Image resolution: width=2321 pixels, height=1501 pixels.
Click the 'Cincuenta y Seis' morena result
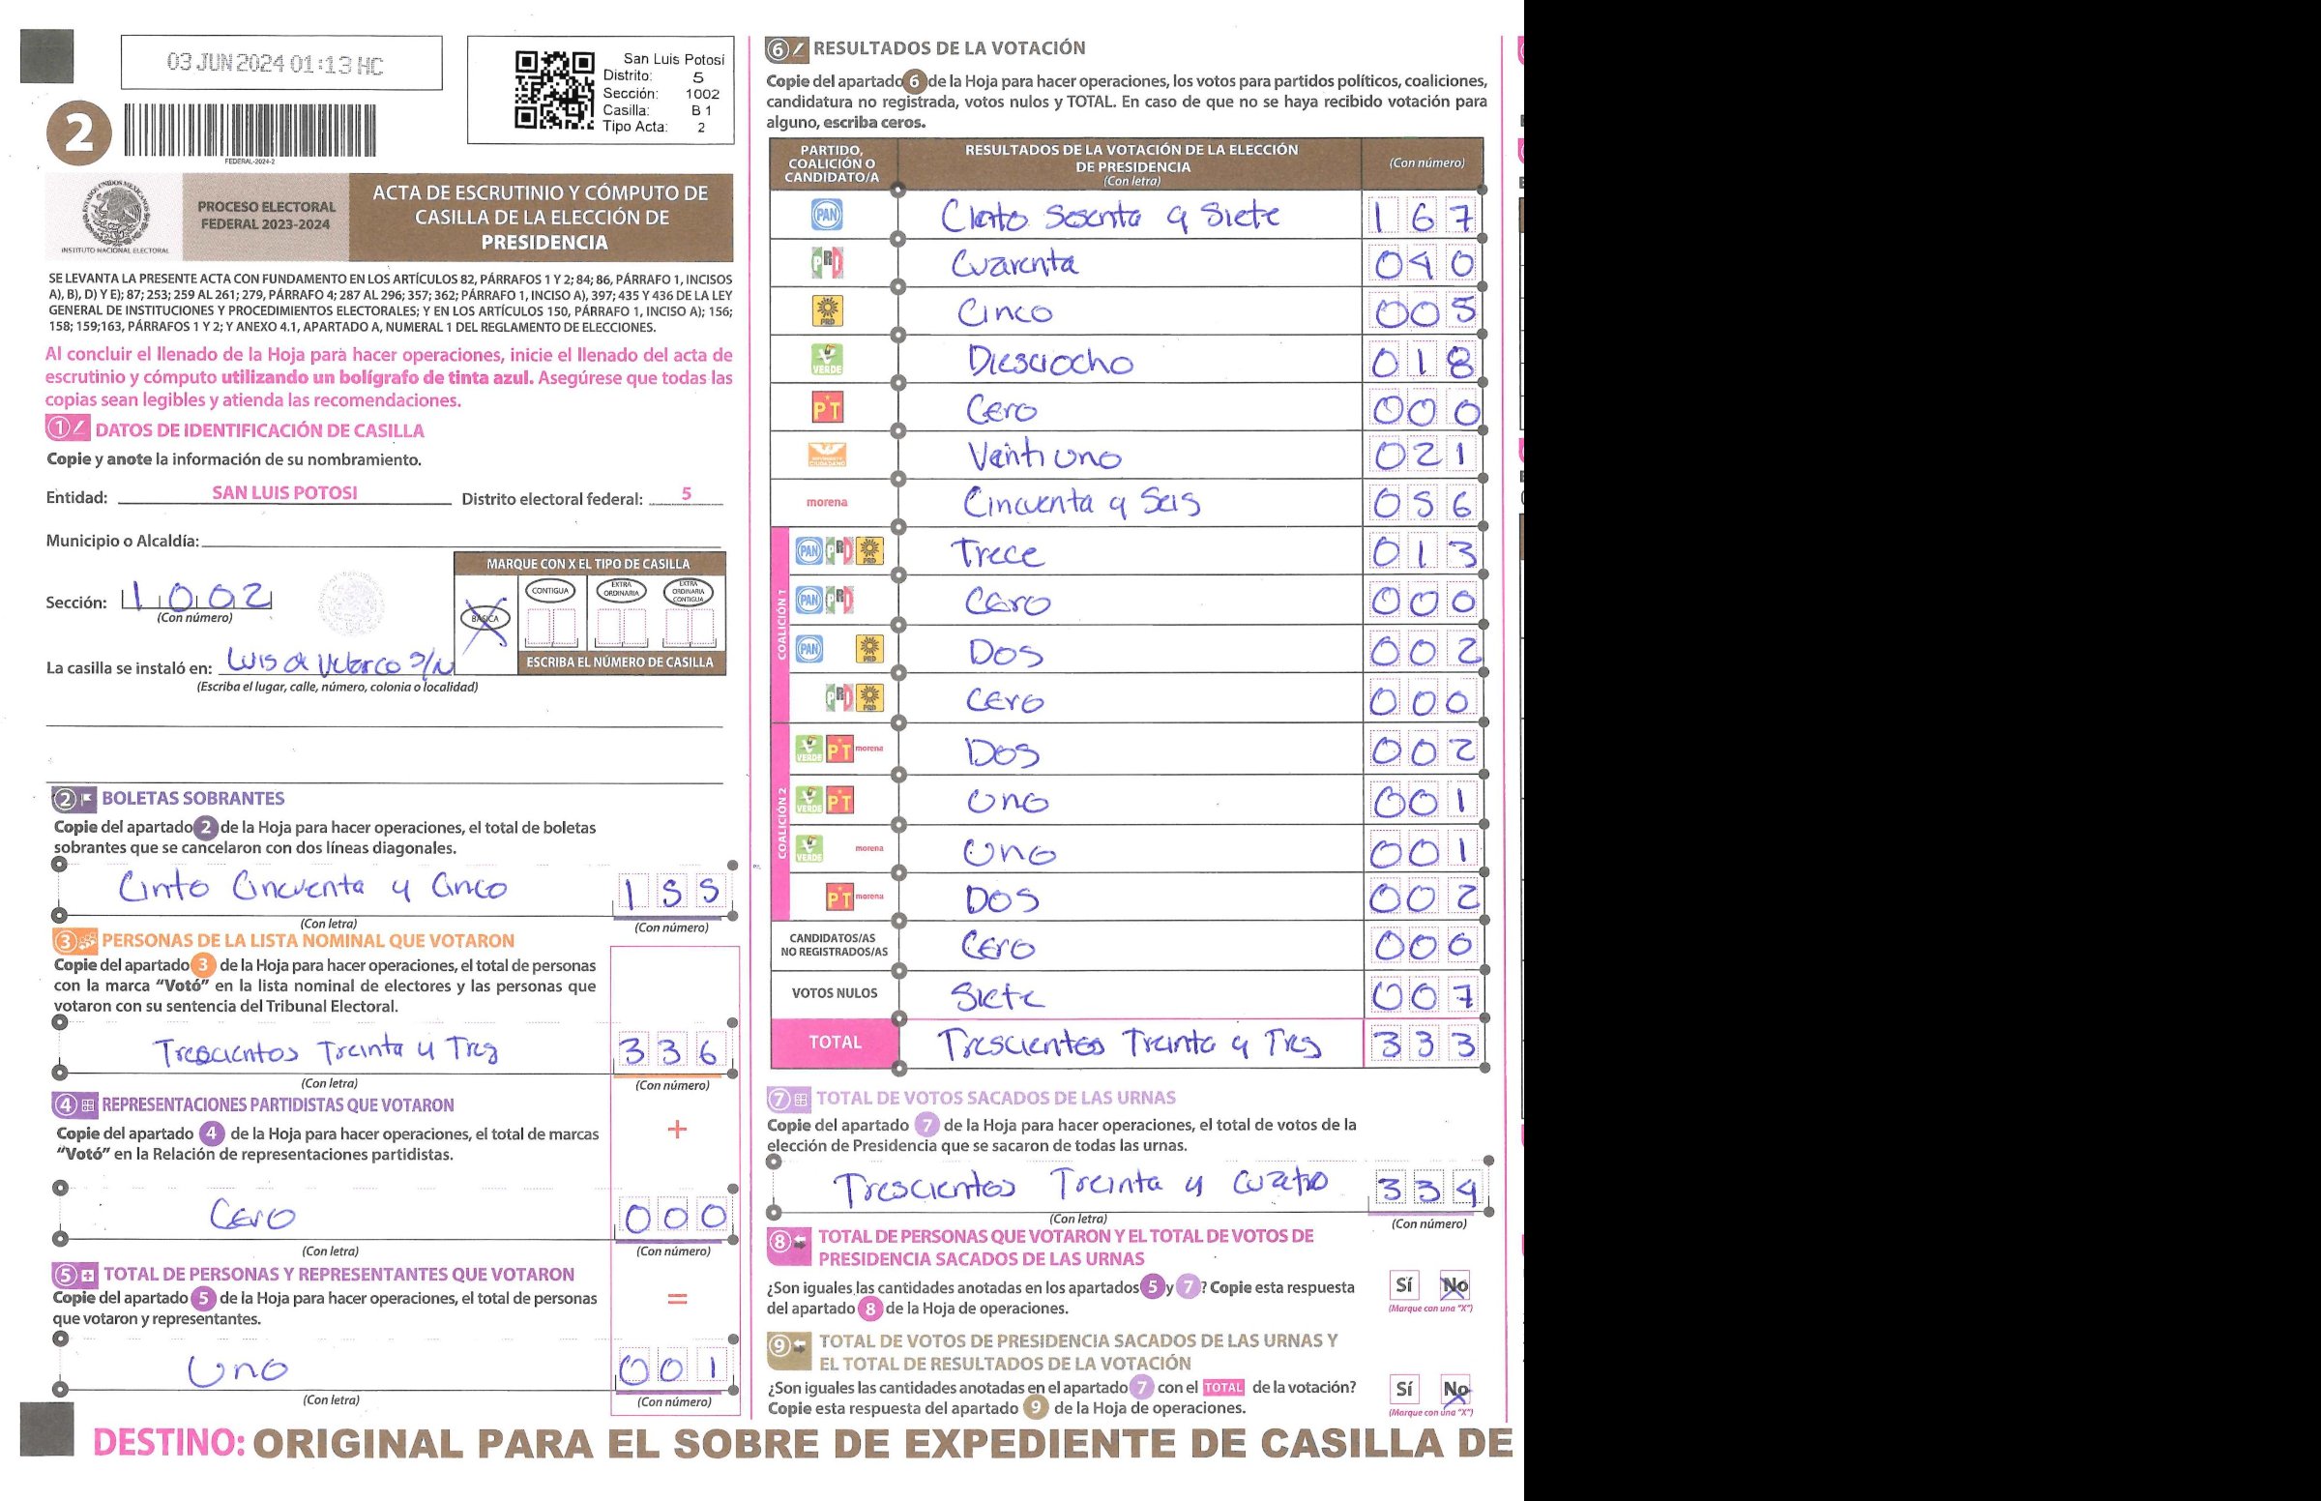pyautogui.click(x=1081, y=503)
